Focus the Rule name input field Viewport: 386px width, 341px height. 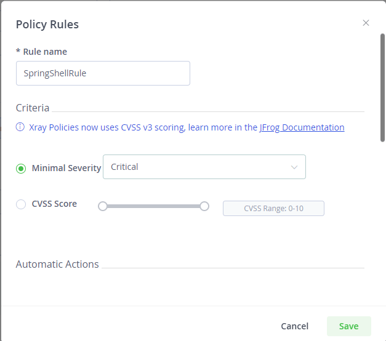(103, 73)
